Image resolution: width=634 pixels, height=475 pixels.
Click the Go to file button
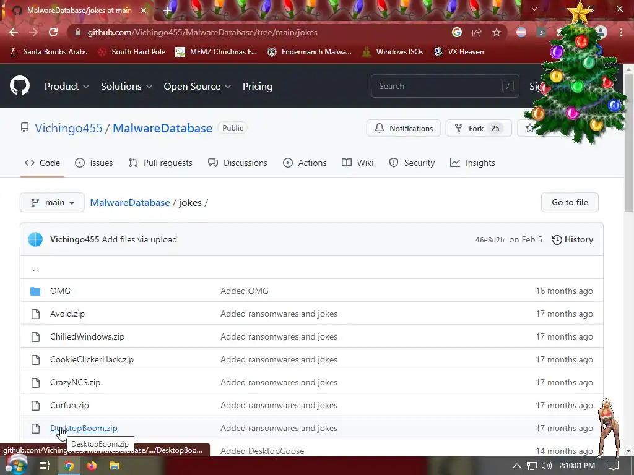tap(570, 202)
